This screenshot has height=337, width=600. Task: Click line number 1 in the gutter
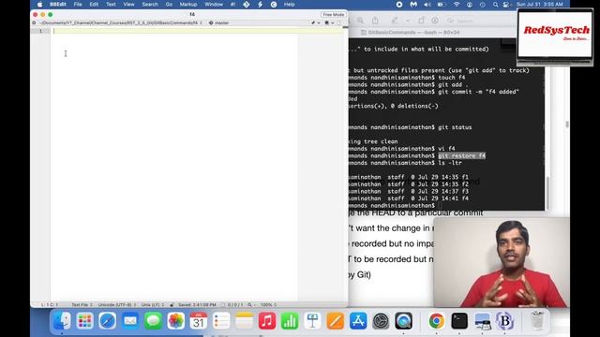[x=40, y=31]
